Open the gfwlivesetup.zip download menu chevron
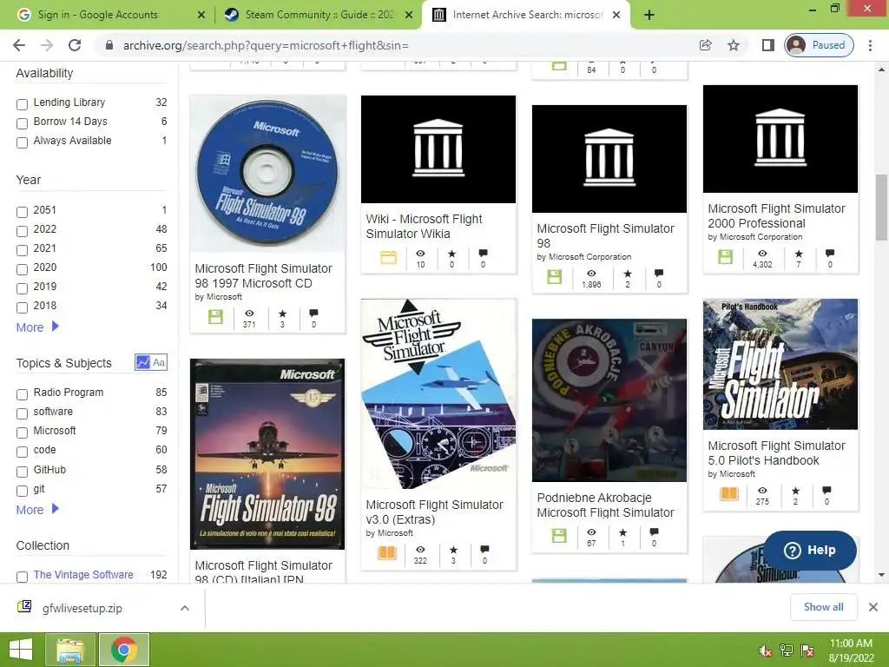Screen dimensions: 889x667 184,608
